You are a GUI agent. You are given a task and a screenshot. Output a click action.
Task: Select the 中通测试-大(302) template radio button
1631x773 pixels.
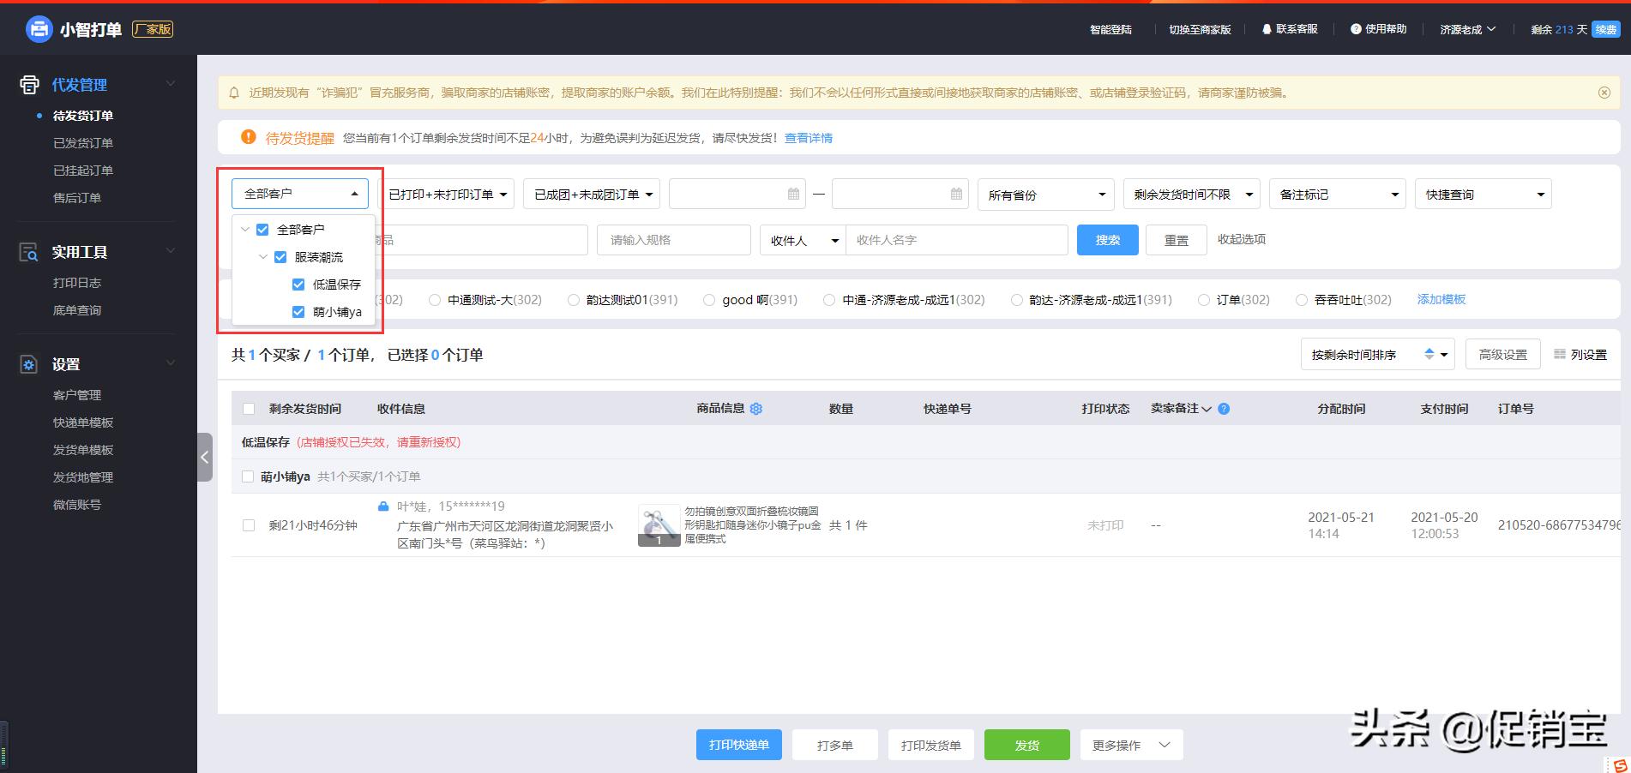(435, 300)
